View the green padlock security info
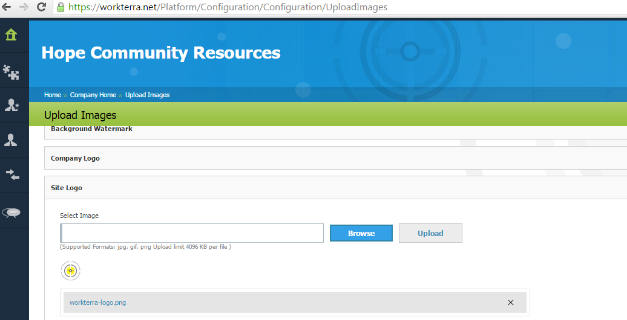 pyautogui.click(x=61, y=7)
